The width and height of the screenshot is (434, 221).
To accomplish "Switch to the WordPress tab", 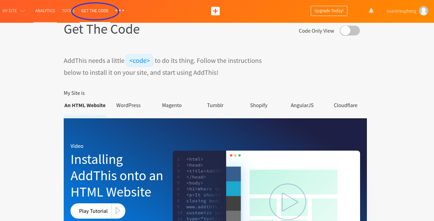I will (x=128, y=105).
